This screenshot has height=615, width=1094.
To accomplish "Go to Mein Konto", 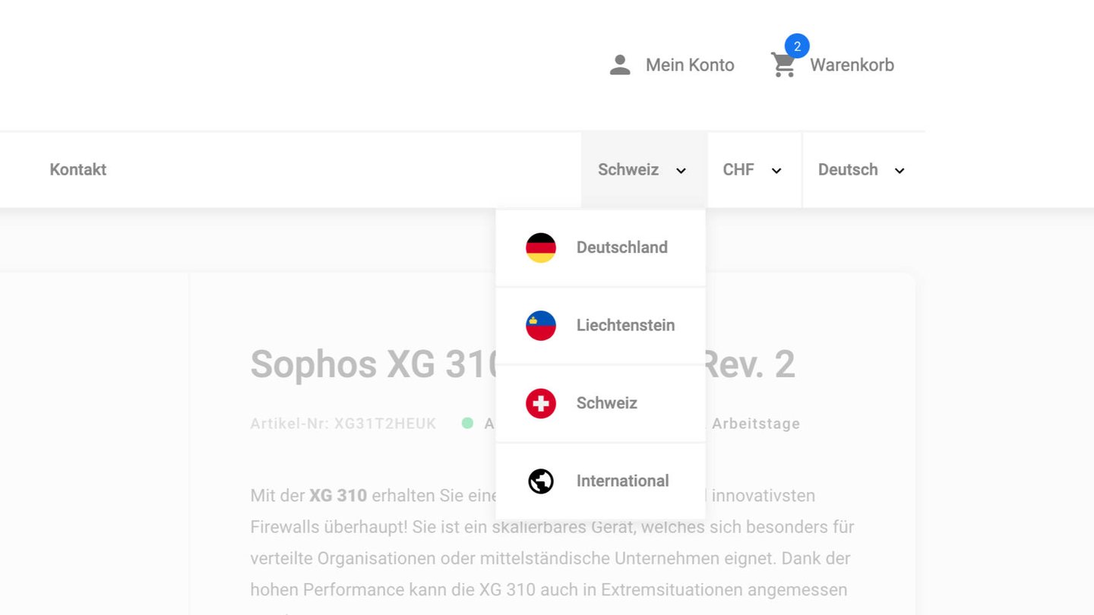I will [x=690, y=65].
